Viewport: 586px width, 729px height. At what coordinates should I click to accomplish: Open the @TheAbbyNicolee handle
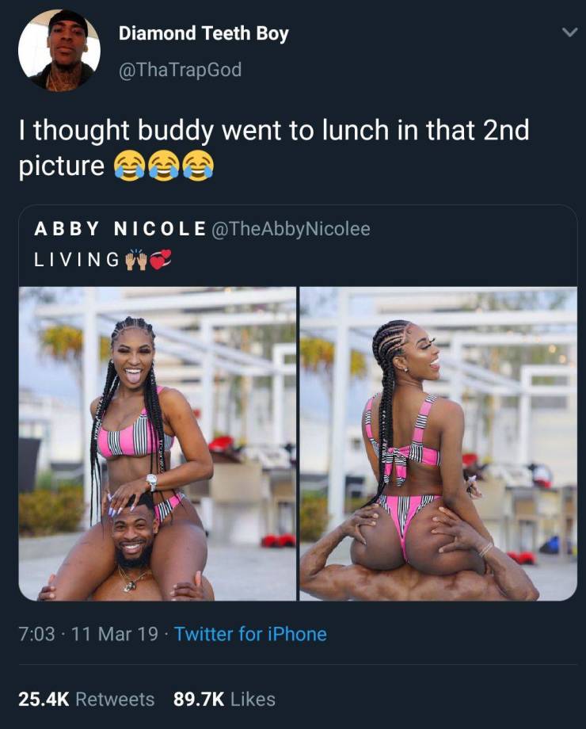tap(291, 229)
